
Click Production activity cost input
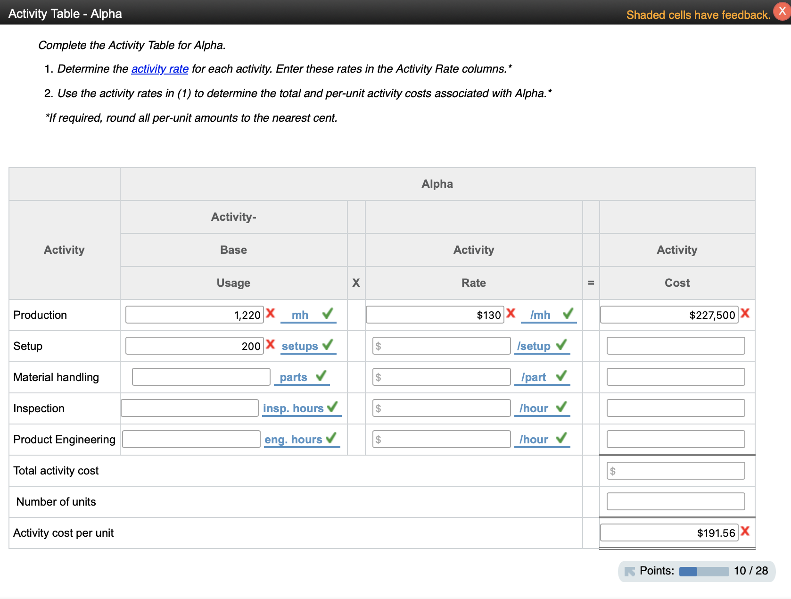point(669,315)
